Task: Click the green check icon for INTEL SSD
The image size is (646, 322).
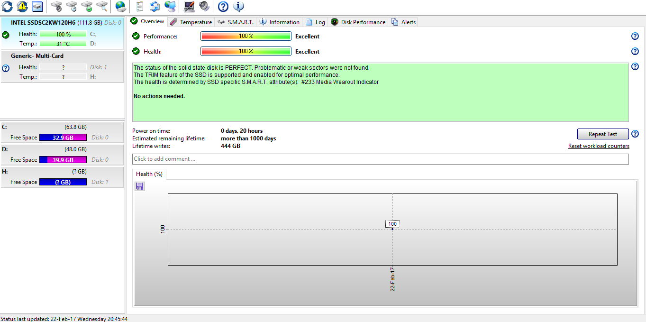Action: click(6, 35)
